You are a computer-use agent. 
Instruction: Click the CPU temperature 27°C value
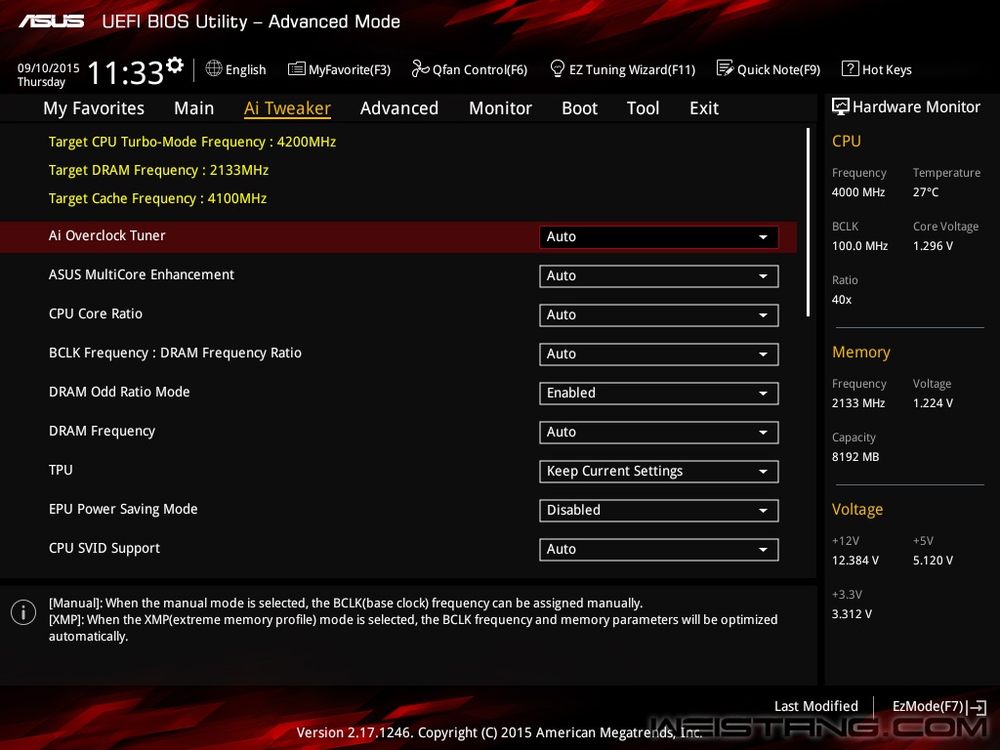[926, 192]
